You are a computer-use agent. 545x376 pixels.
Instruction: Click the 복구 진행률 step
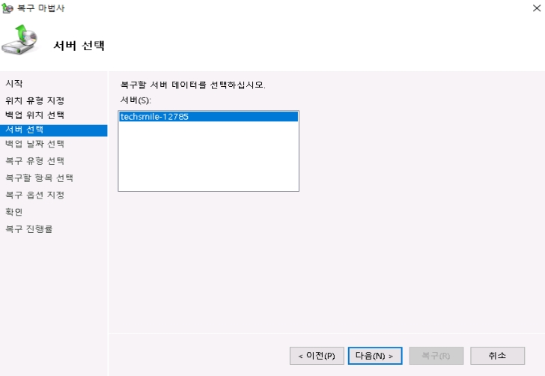click(x=29, y=229)
